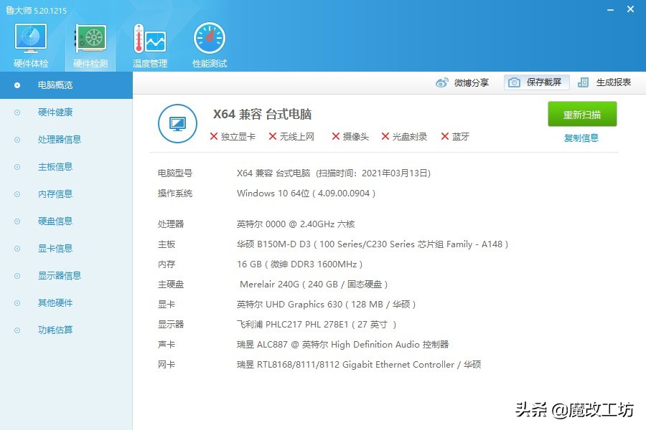Click the bullet icon beside 显卡信息

point(17,249)
